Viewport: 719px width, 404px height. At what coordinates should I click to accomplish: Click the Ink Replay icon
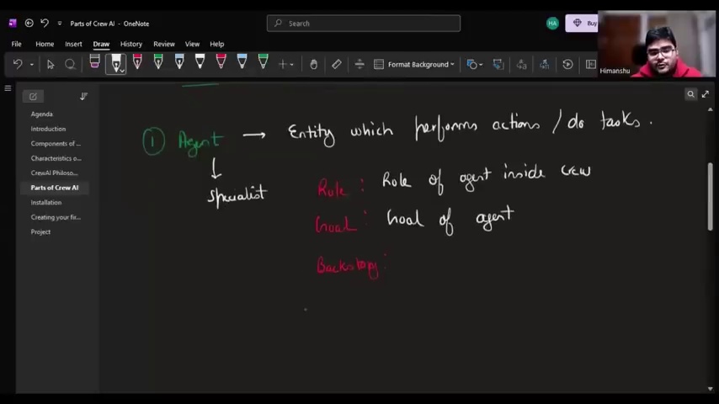click(567, 65)
